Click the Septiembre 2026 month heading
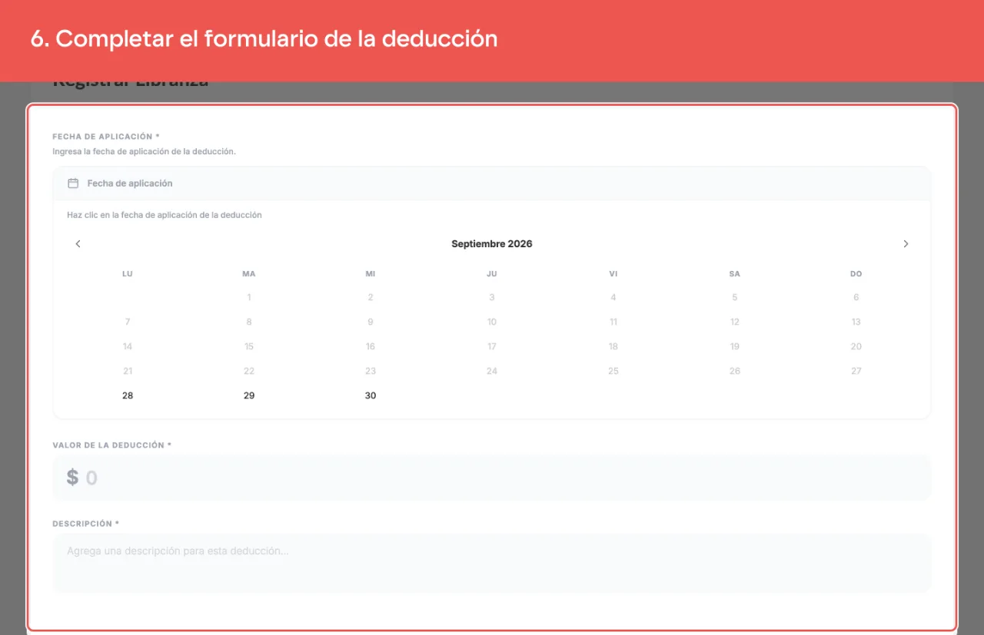Screen dimensions: 984x635 (x=492, y=244)
